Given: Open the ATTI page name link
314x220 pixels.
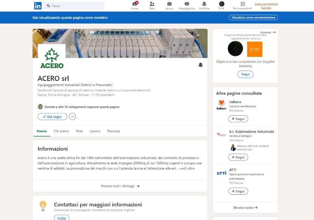Looking at the screenshot, I should pos(232,170).
